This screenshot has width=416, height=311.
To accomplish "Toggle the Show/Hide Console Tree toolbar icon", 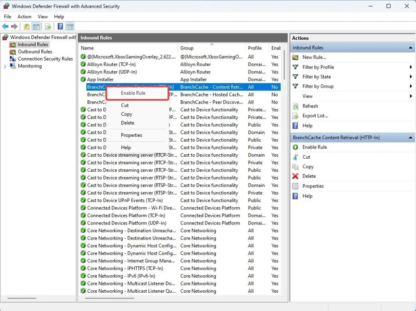I will [36, 26].
